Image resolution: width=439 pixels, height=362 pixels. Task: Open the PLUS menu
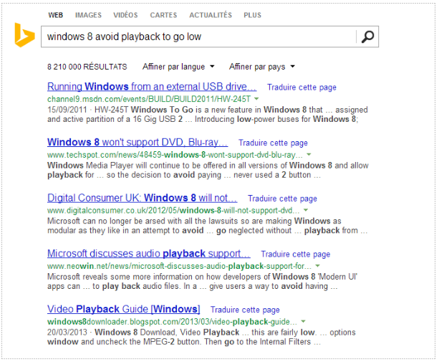click(252, 15)
